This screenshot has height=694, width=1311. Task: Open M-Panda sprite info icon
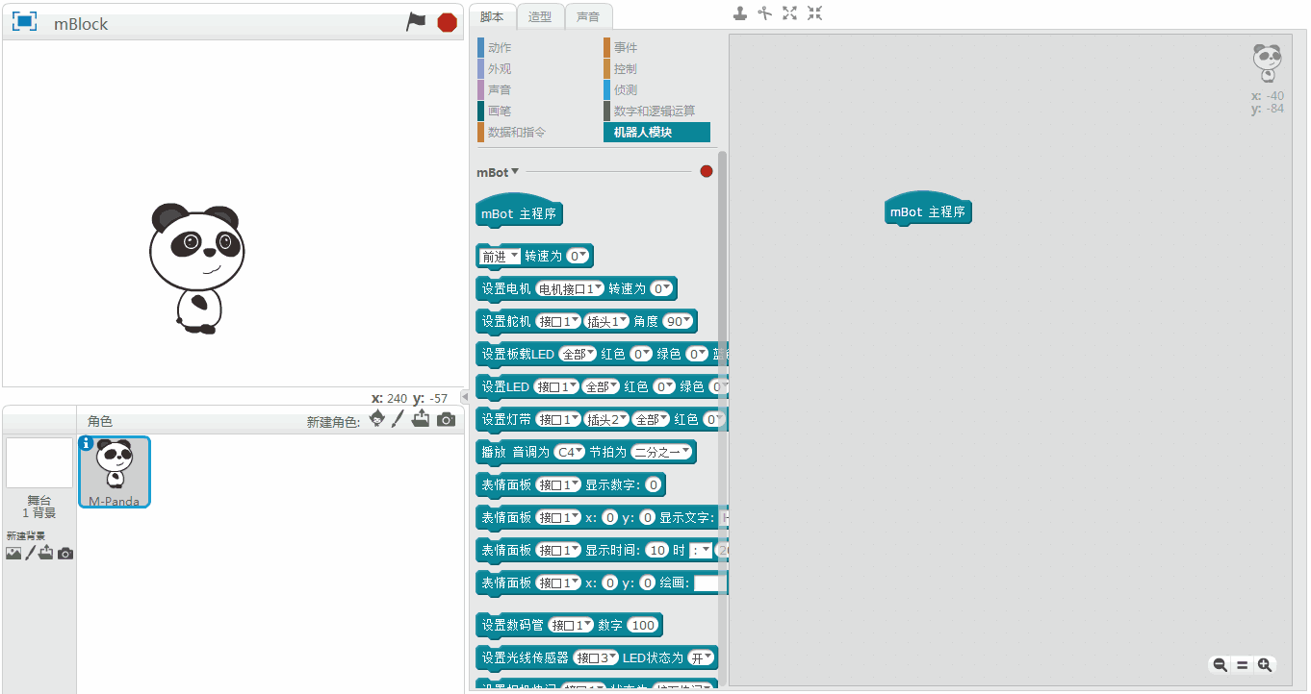point(87,443)
